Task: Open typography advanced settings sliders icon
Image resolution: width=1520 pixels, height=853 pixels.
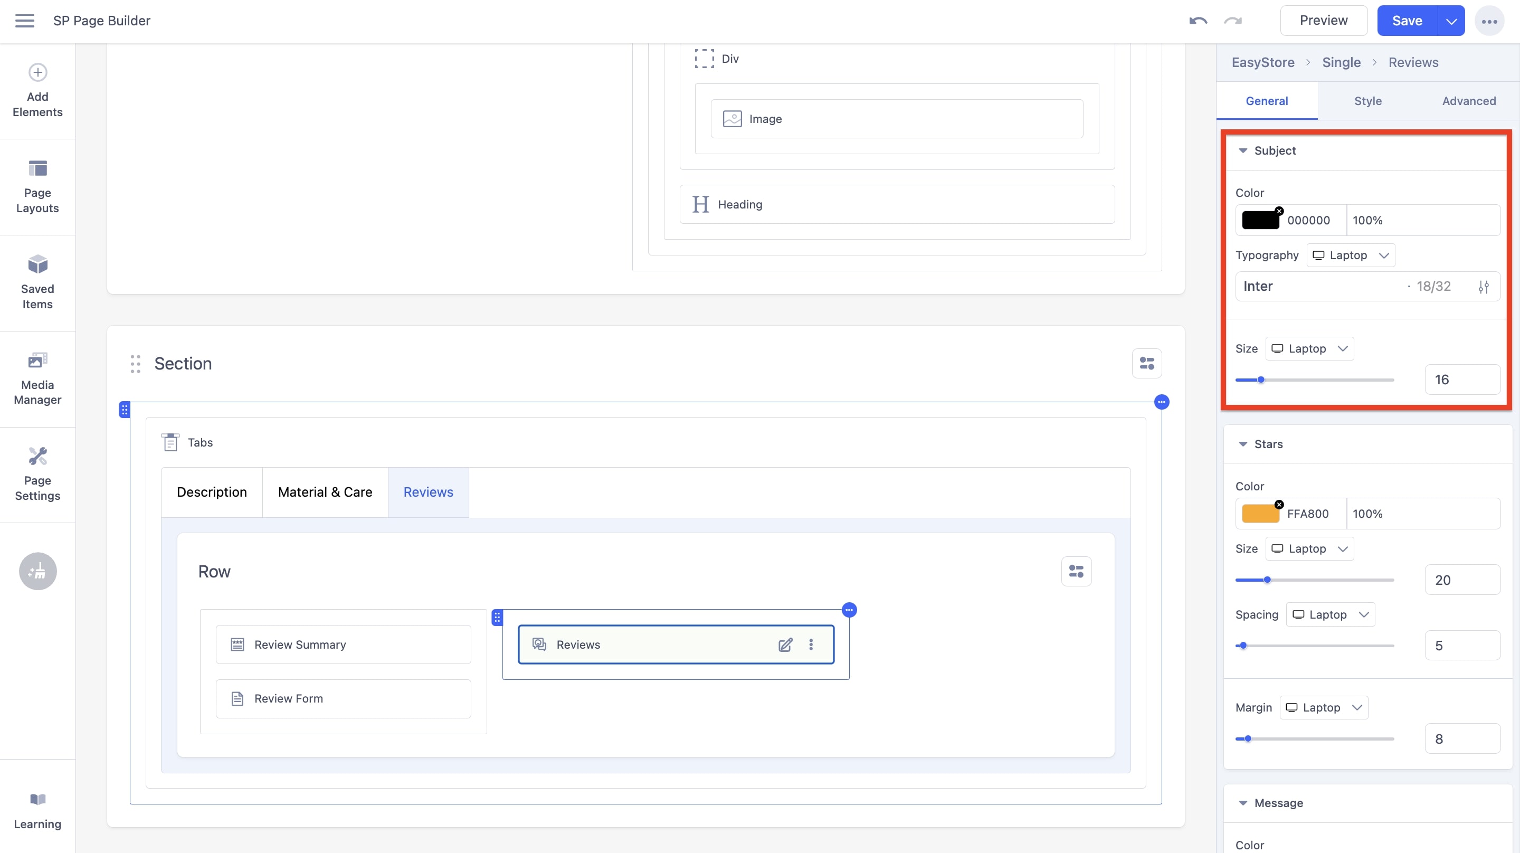Action: pyautogui.click(x=1485, y=286)
